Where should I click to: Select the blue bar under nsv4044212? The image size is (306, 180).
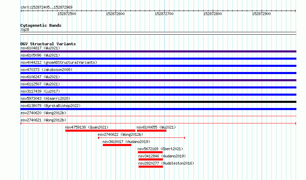tap(158, 66)
